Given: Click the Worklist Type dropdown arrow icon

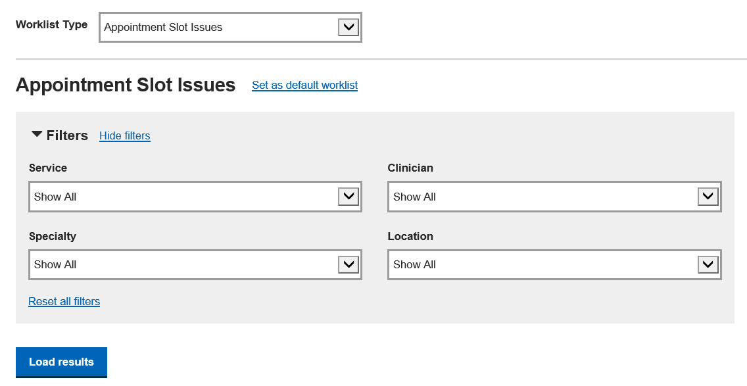Looking at the screenshot, I should (x=349, y=27).
